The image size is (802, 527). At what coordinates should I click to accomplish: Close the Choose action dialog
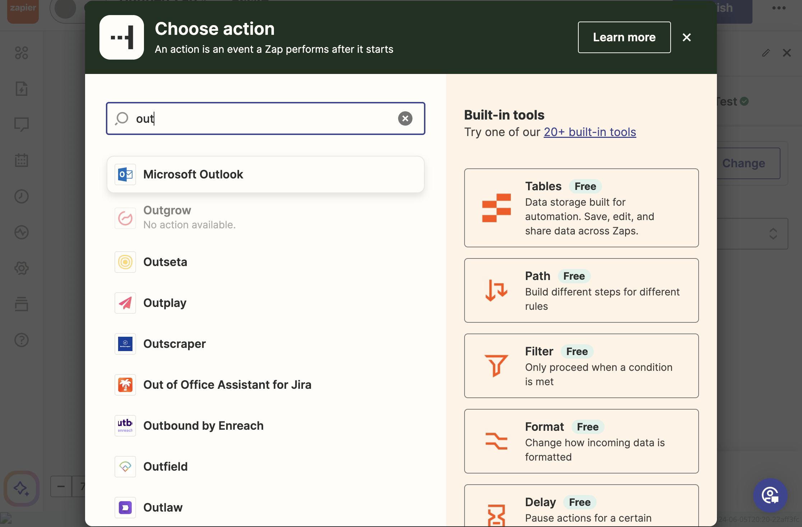tap(686, 37)
